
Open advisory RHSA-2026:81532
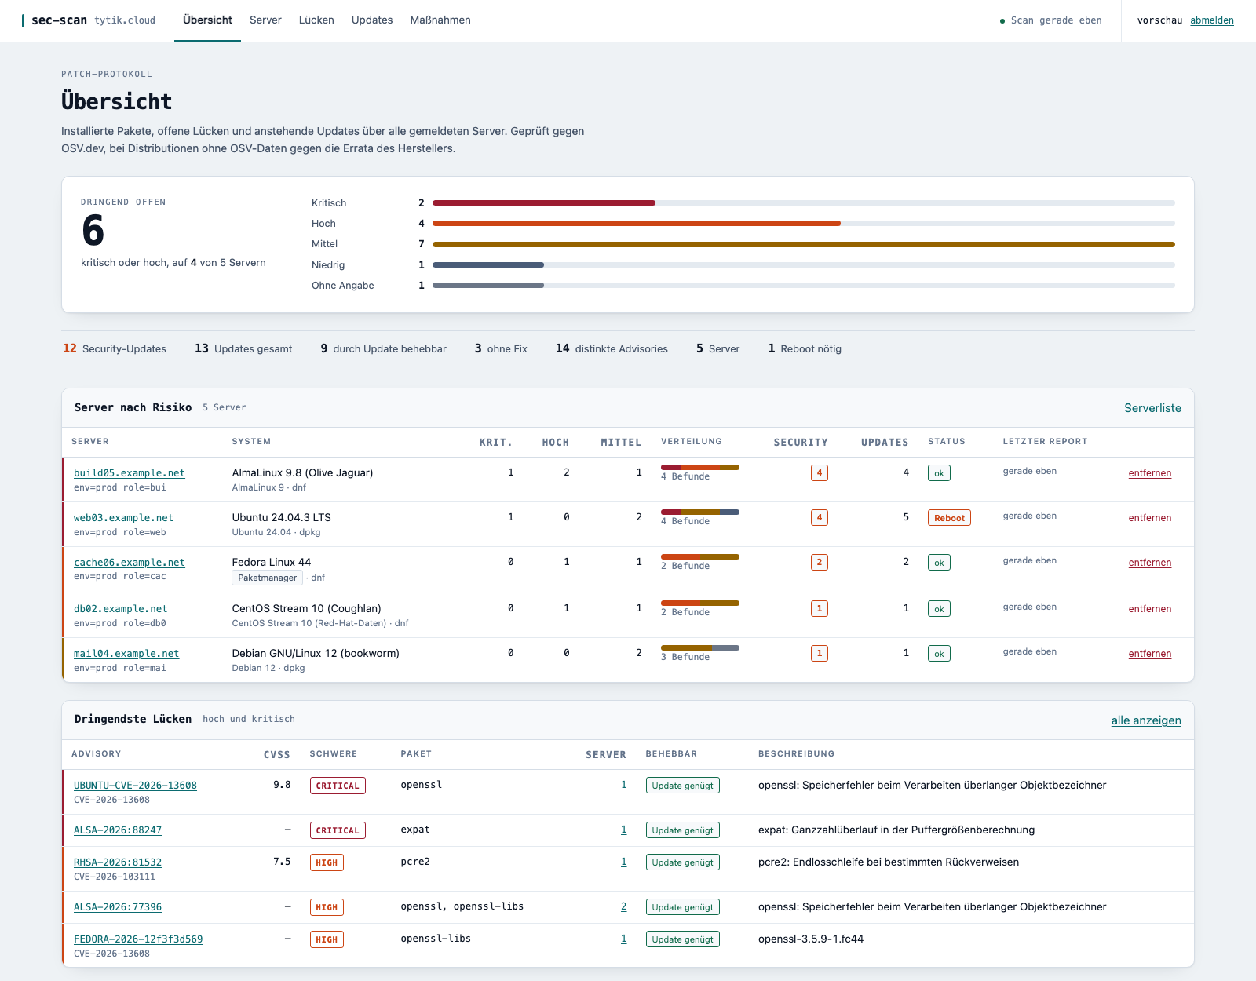coord(118,862)
